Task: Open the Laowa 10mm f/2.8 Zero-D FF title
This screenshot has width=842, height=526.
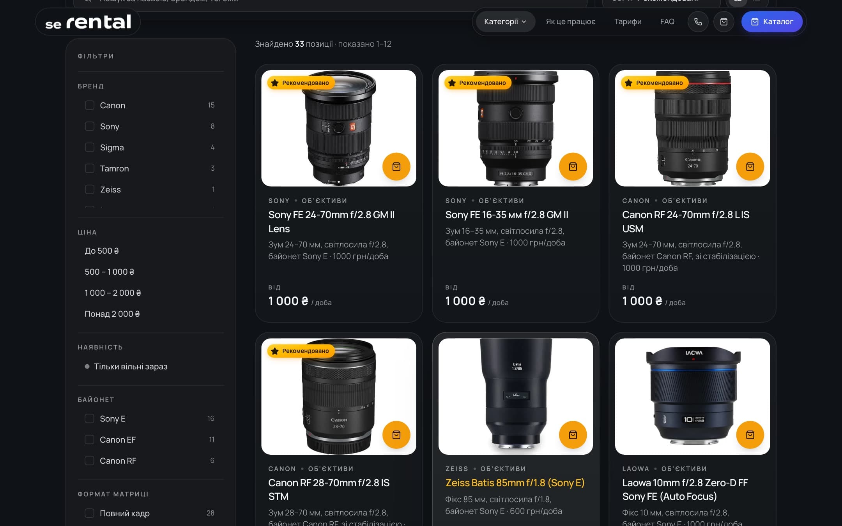Action: (x=685, y=489)
